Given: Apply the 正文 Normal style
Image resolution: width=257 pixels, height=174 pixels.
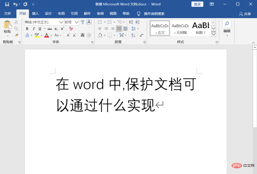Looking at the screenshot, I should coord(160,28).
